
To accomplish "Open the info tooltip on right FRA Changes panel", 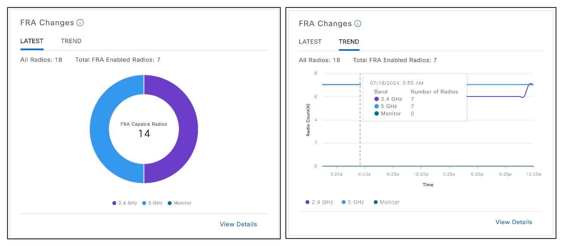I will 358,23.
